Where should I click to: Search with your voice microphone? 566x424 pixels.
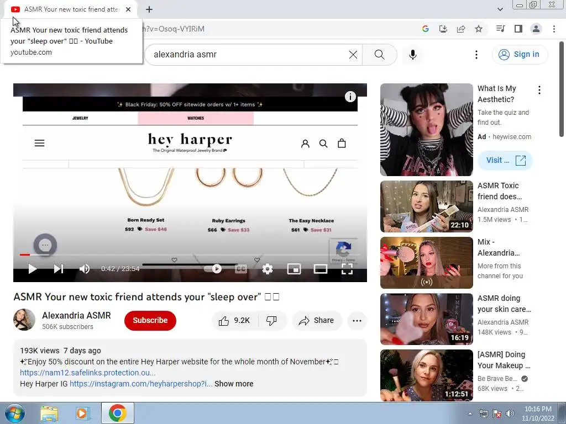tap(413, 55)
